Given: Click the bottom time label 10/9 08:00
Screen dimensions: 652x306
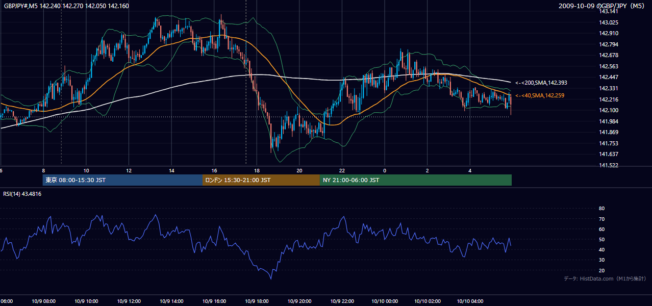Looking at the screenshot, I should click(43, 301).
